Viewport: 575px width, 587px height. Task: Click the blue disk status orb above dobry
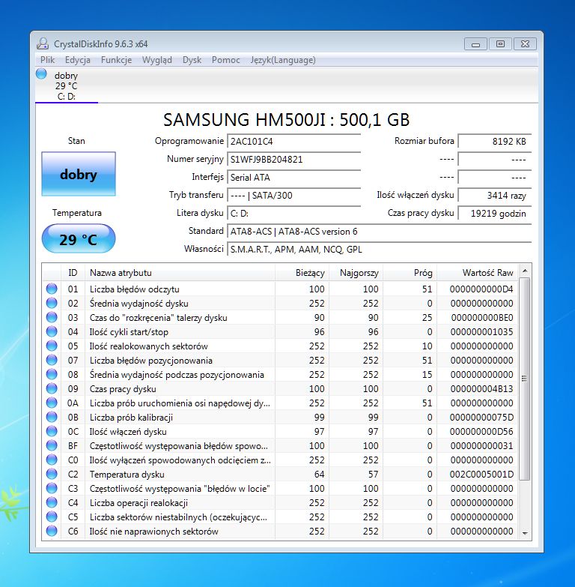pos(41,73)
